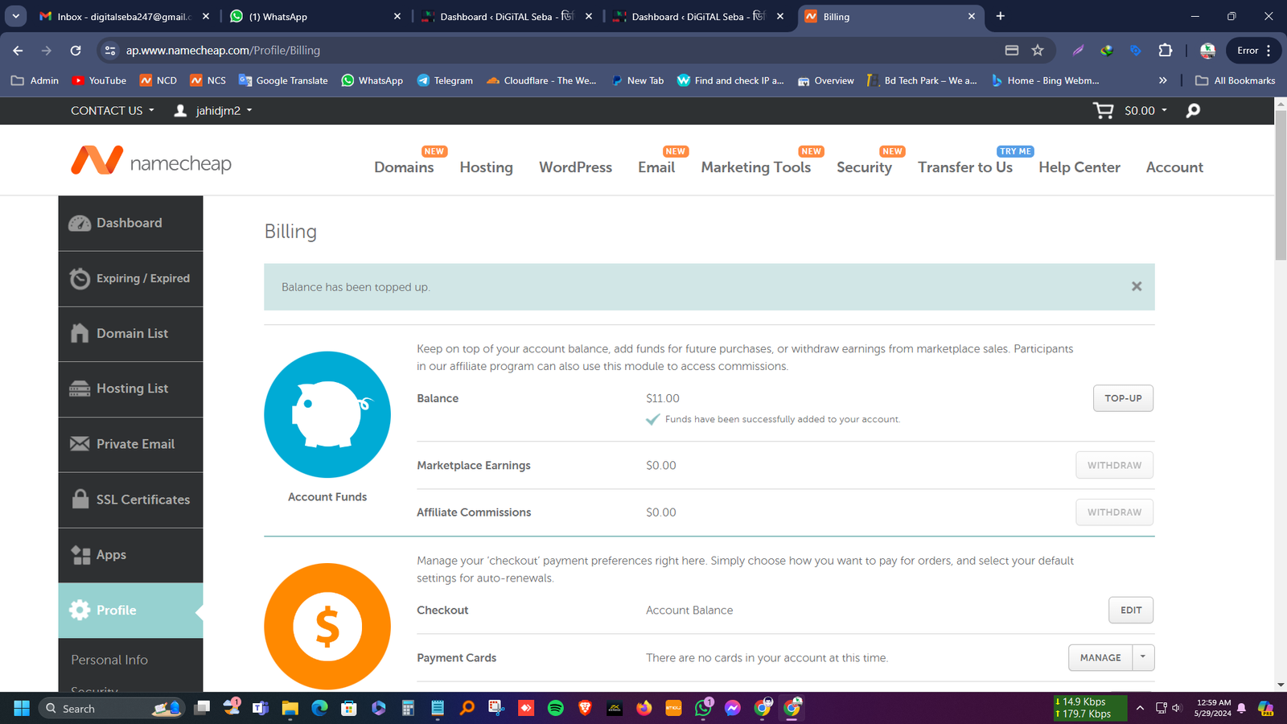This screenshot has height=724, width=1287.
Task: Open the Account menu
Action: pyautogui.click(x=1174, y=167)
